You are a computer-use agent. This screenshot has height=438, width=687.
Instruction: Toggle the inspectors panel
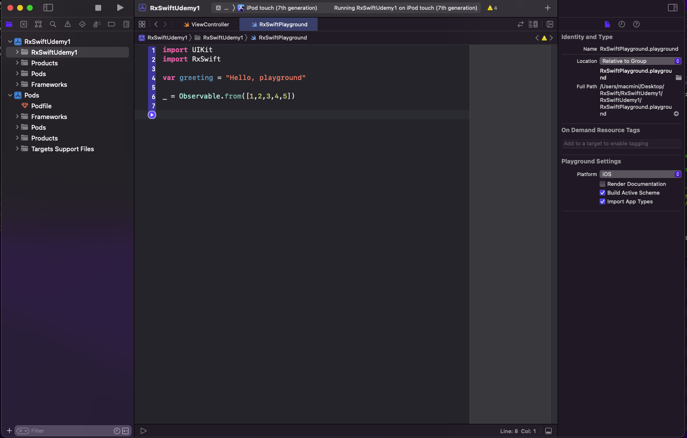point(673,8)
